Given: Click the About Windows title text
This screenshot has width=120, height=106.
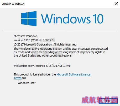Looking at the screenshot, I should (13, 4).
